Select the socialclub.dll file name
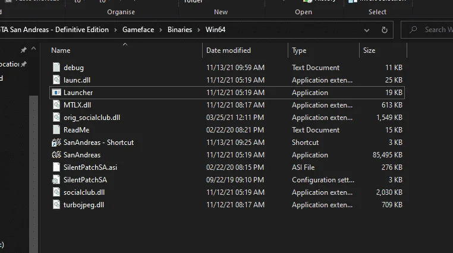 click(x=84, y=192)
